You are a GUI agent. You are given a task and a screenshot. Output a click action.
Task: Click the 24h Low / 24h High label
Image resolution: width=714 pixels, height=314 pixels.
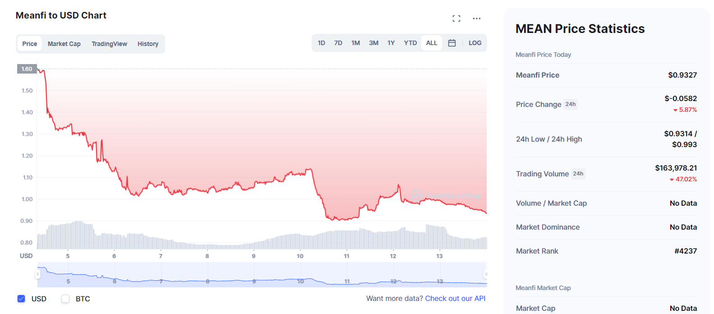pyautogui.click(x=549, y=139)
